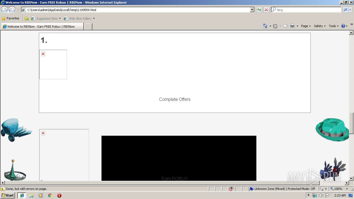Go back with the Back arrow button
This screenshot has width=354, height=199.
4,10
